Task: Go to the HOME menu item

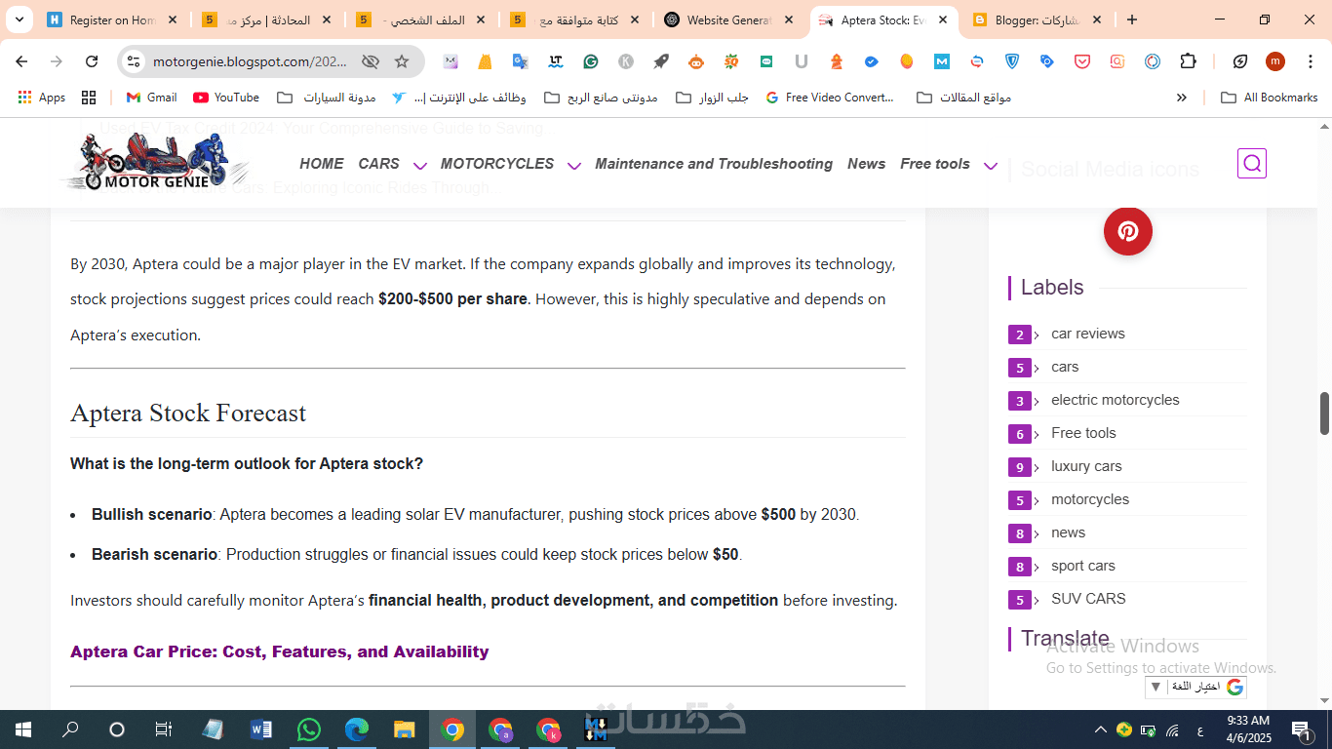Action: point(322,164)
